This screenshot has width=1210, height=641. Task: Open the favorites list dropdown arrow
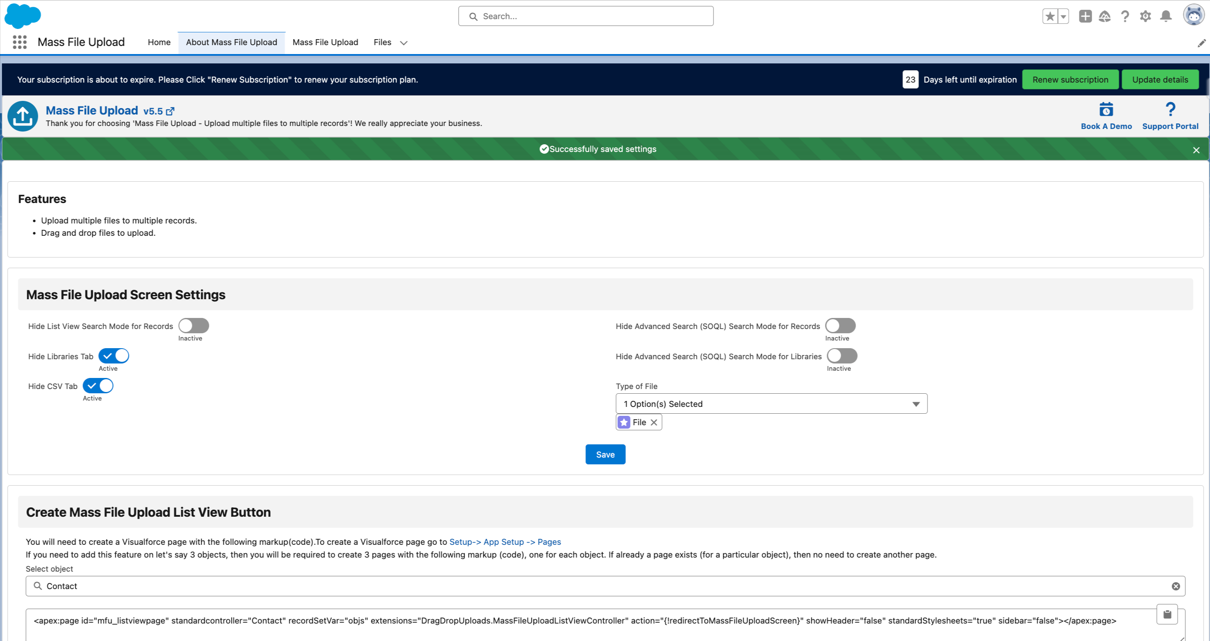click(x=1064, y=17)
